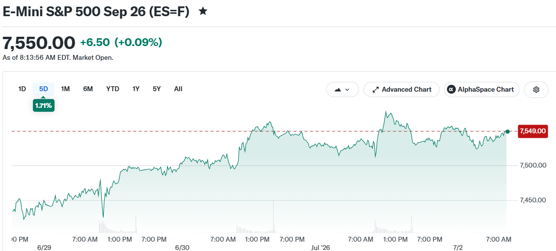Screen dimensions: 556x251
Task: Switch to the 6M range
Action: 88,89
